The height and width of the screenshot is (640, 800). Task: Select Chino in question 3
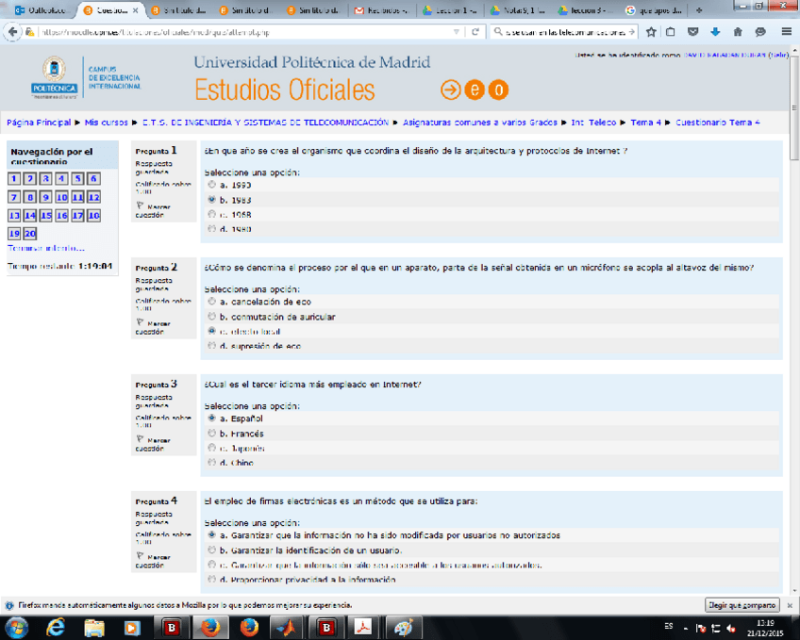click(x=211, y=462)
